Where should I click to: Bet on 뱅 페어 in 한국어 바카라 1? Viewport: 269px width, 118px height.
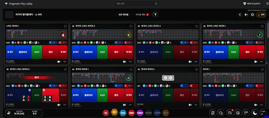pos(129,95)
